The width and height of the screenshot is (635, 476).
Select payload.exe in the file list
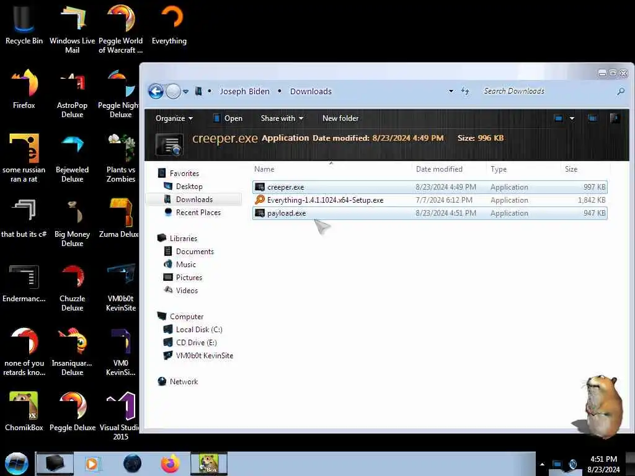pyautogui.click(x=430, y=213)
